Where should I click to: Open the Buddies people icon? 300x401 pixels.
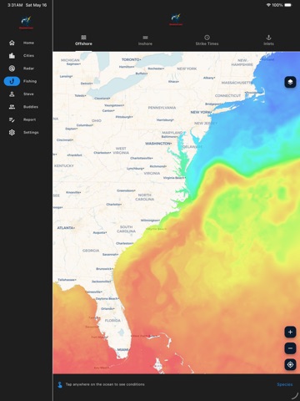12,107
